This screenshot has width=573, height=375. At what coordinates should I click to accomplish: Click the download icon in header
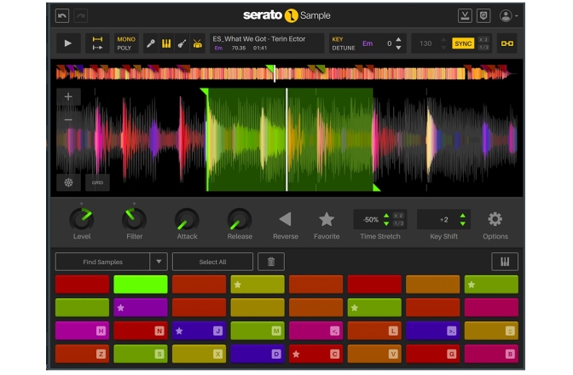pos(465,15)
